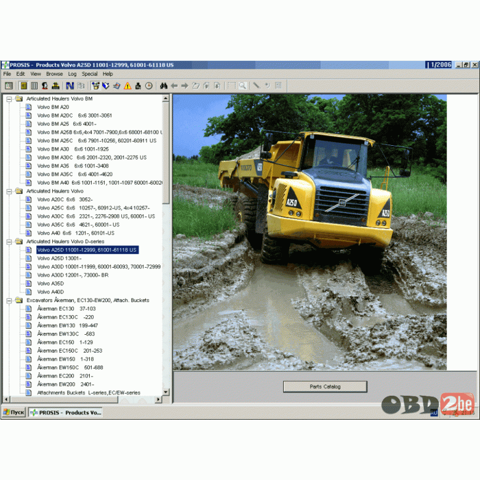This screenshot has width=480, height=480.
Task: Collapse the Articulated Haulers Volvo folder
Action: pyautogui.click(x=9, y=191)
